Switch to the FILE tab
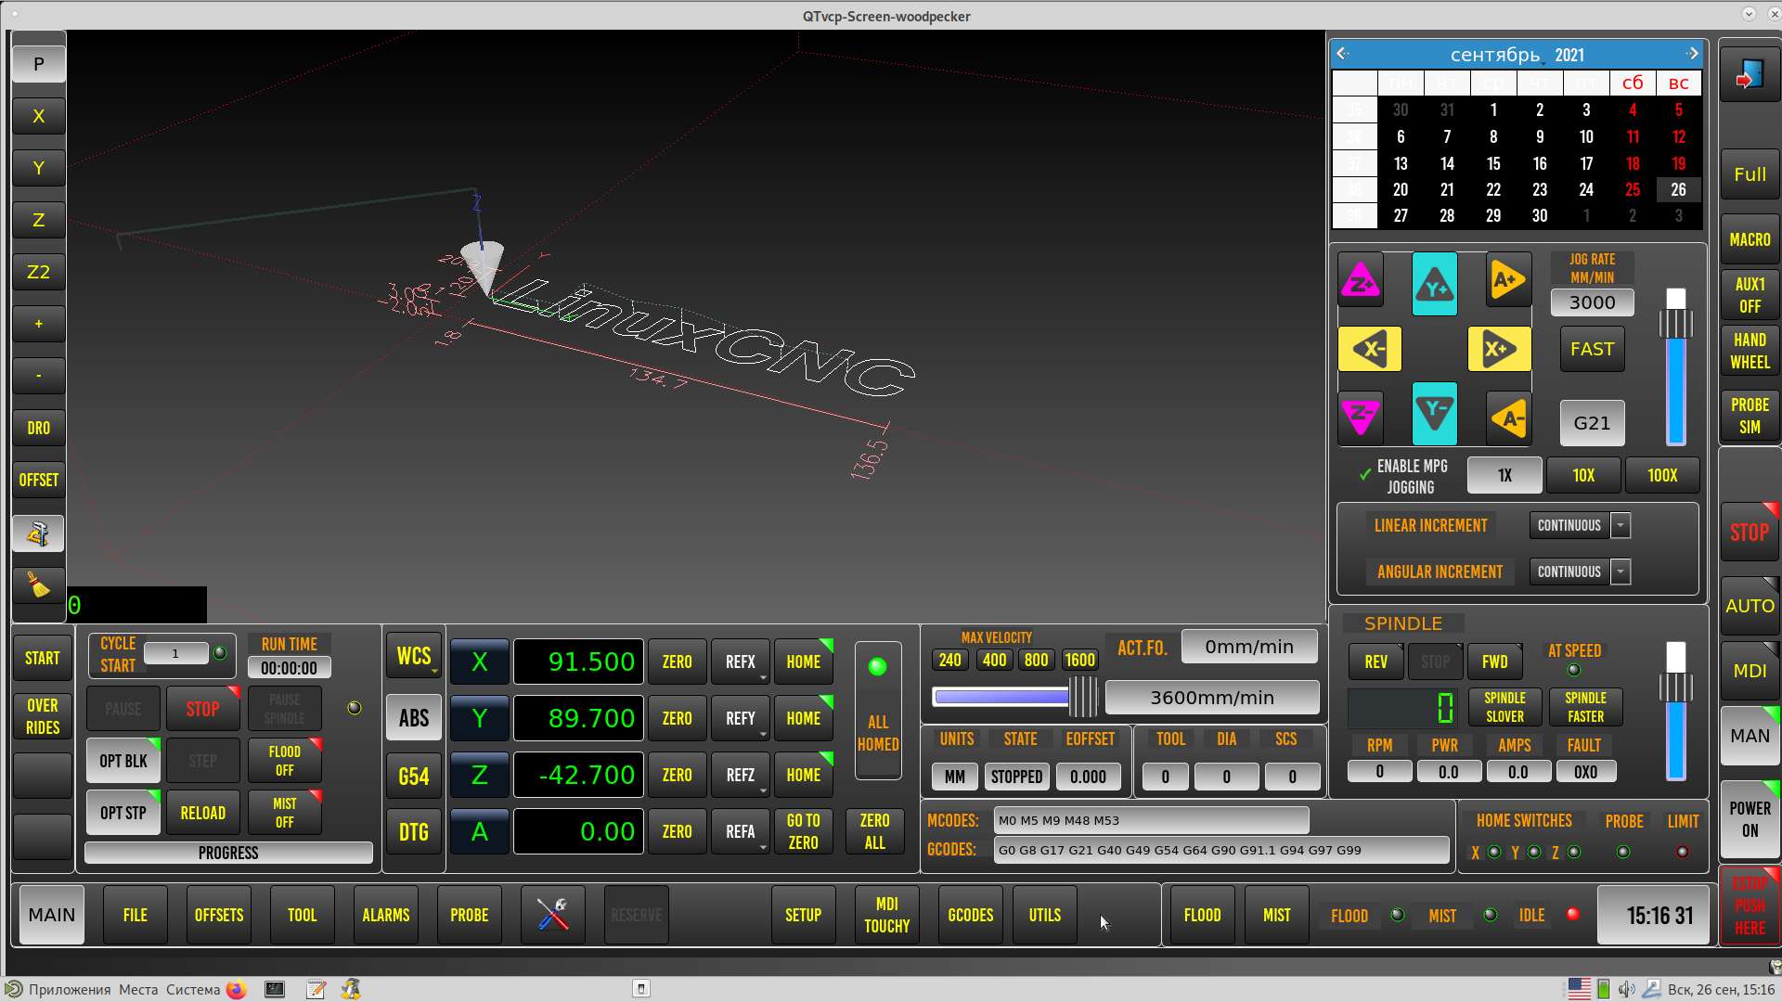 tap(136, 915)
